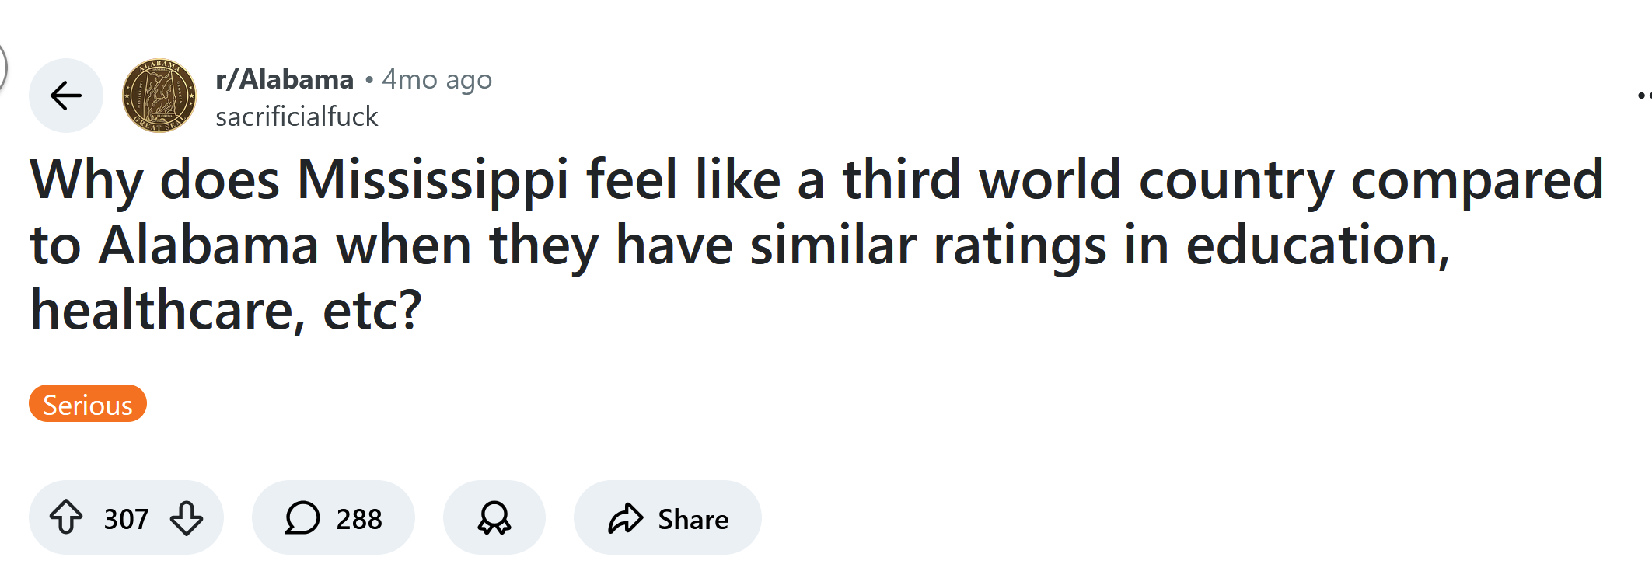Image resolution: width=1652 pixels, height=585 pixels.
Task: Open the post overflow menu dots
Action: [x=1643, y=96]
